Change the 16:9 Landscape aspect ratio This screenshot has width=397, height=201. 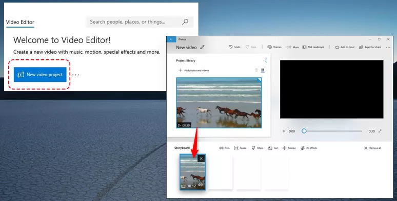[x=313, y=47]
